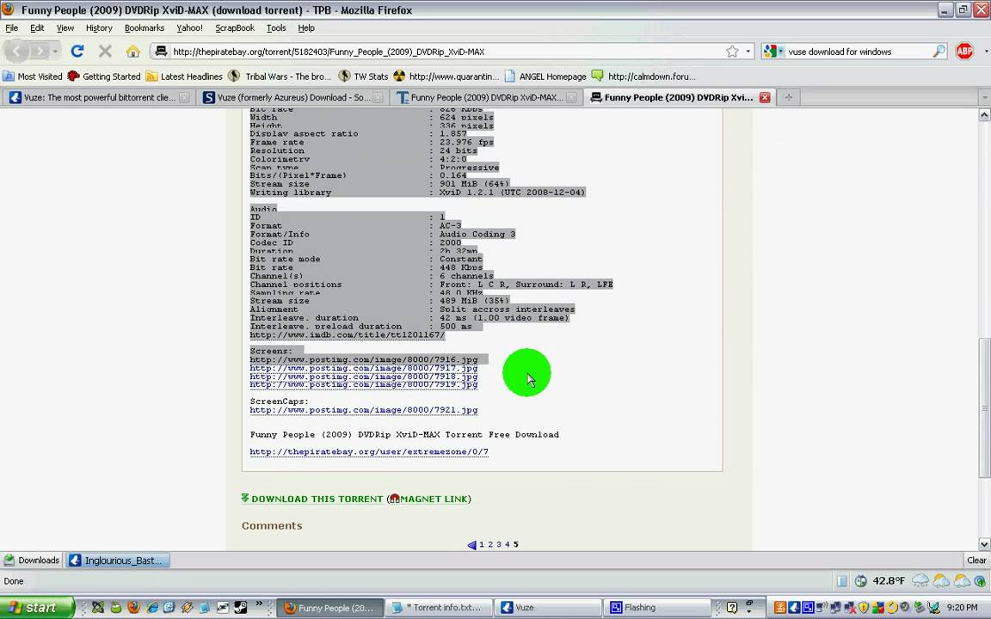
Task: Open the ANGEL Homepage bookmark
Action: click(x=545, y=77)
